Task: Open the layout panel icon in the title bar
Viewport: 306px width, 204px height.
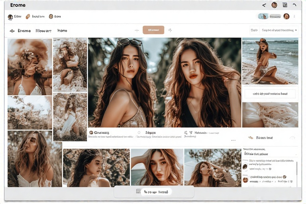Action: click(285, 5)
